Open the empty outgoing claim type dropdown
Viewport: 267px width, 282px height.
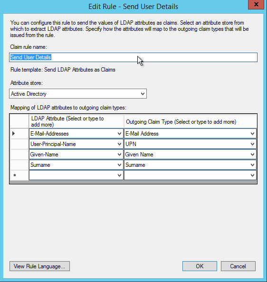click(x=252, y=175)
